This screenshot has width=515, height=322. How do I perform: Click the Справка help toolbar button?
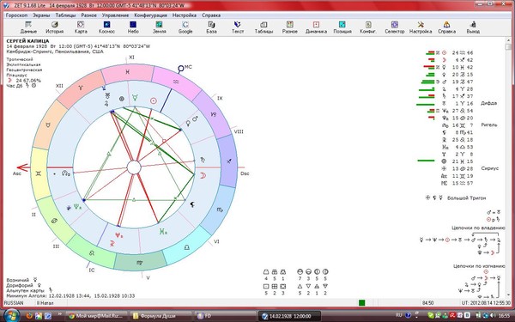pos(446,27)
